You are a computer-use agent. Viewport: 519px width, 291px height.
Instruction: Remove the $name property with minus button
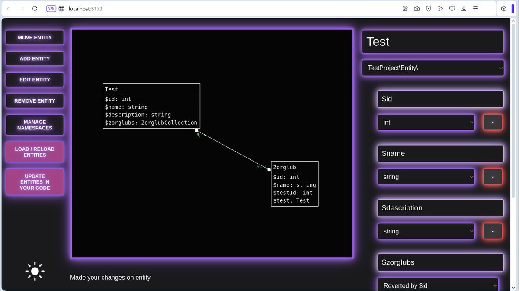pos(493,177)
